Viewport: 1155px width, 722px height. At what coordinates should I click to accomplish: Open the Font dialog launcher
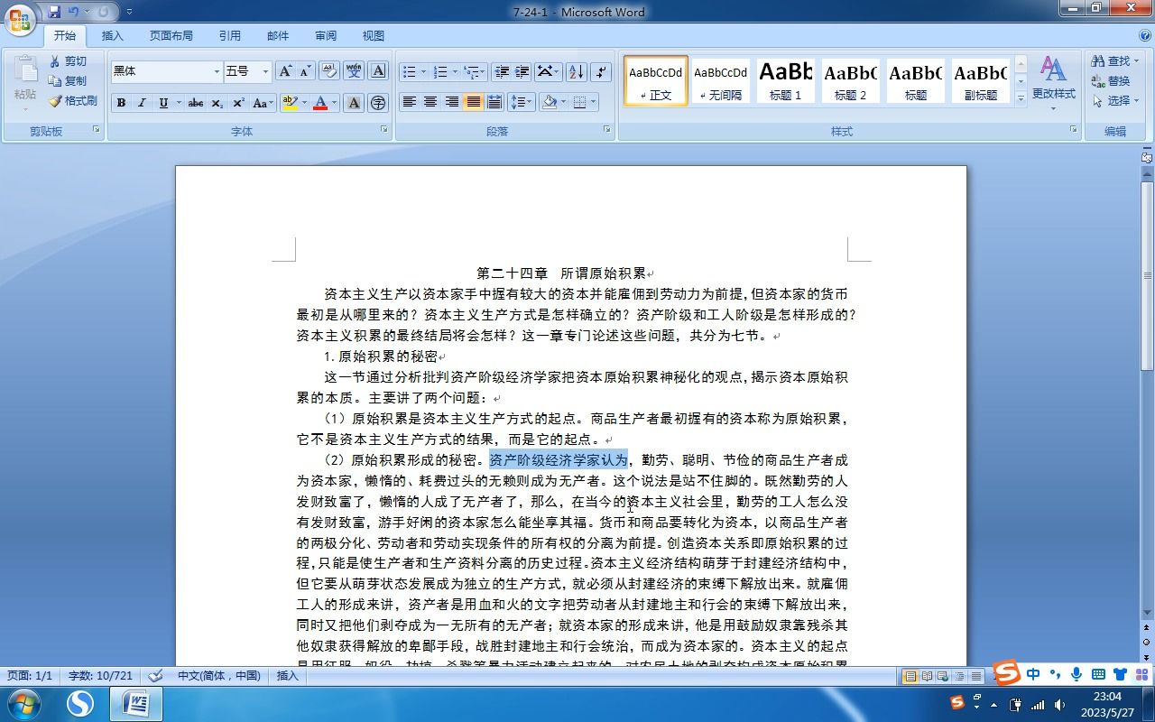click(384, 130)
